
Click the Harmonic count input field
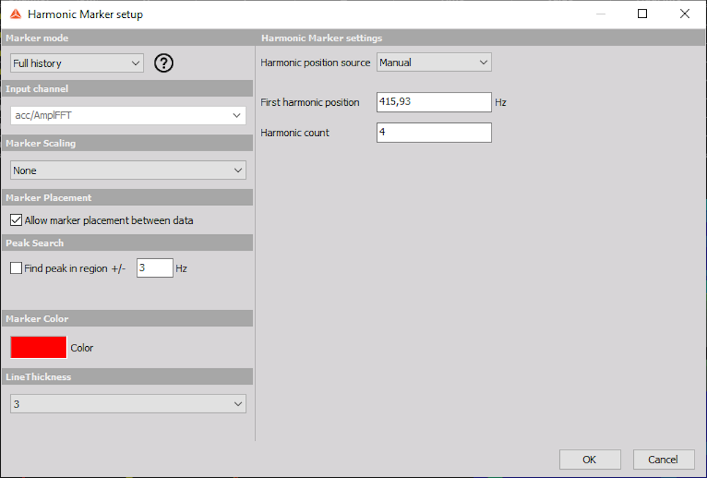[434, 133]
